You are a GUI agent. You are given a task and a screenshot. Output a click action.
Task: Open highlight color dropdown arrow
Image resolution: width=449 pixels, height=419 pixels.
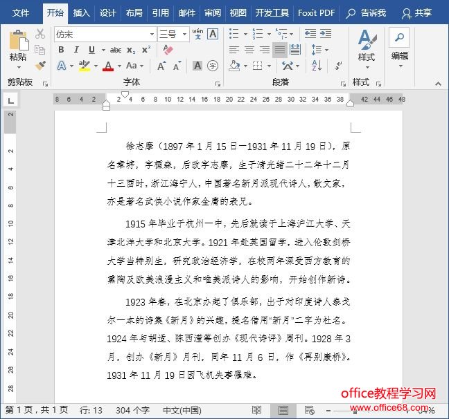click(x=96, y=66)
